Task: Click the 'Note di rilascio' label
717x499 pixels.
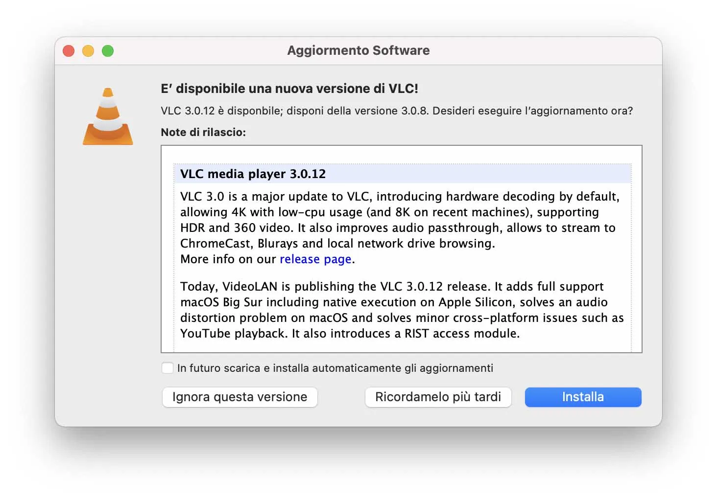Action: click(203, 132)
